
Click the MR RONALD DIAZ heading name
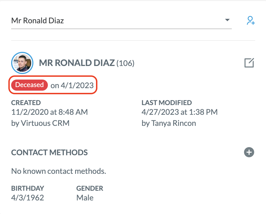pyautogui.click(x=77, y=63)
